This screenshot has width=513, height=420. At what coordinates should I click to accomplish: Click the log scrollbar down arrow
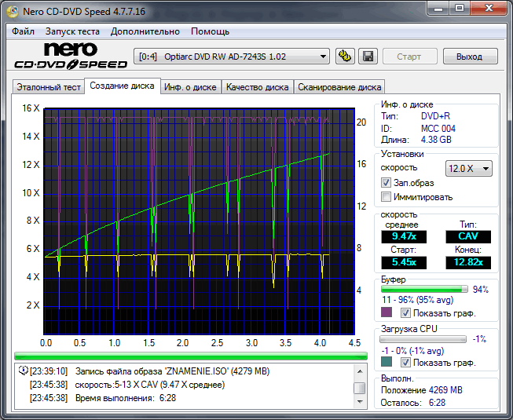tap(359, 401)
